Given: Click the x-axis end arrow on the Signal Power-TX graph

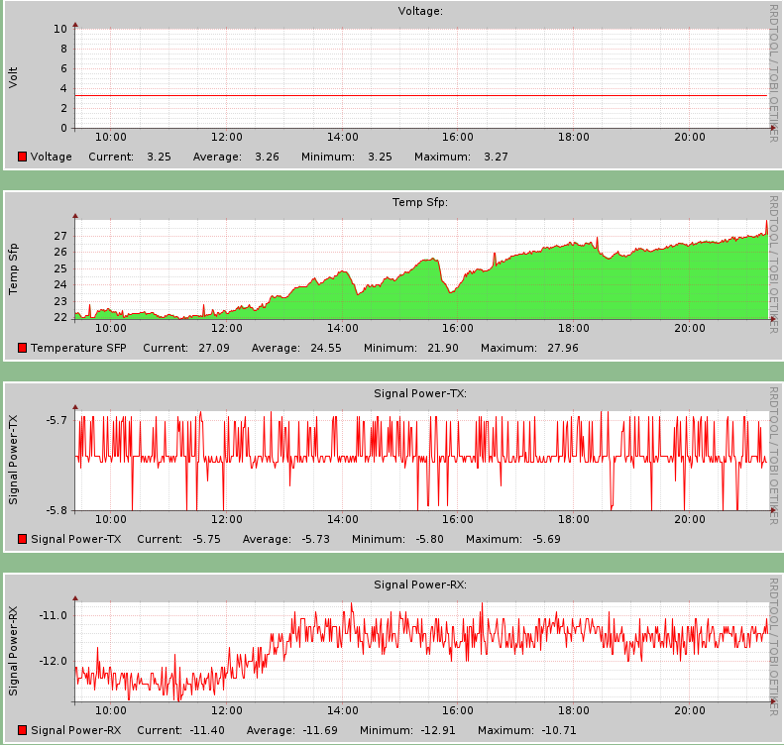Looking at the screenshot, I should (x=772, y=510).
